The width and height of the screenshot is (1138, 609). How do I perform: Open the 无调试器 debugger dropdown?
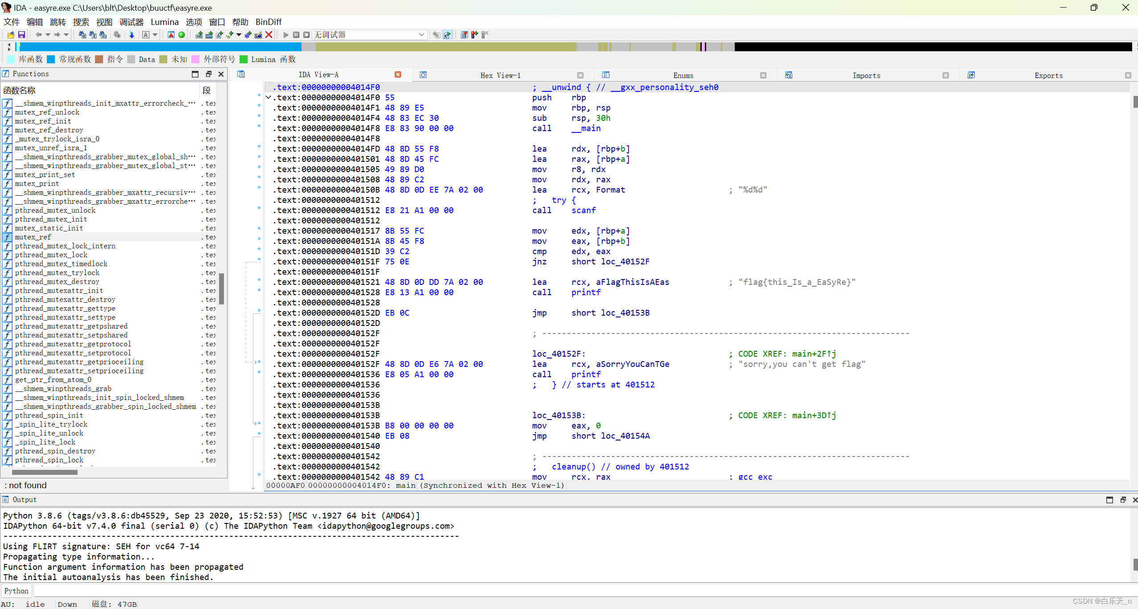(x=421, y=35)
